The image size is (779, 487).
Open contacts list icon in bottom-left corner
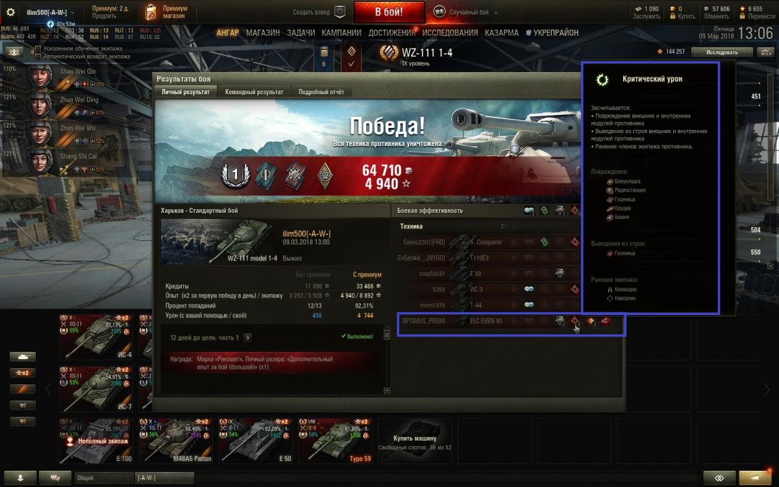click(x=20, y=477)
